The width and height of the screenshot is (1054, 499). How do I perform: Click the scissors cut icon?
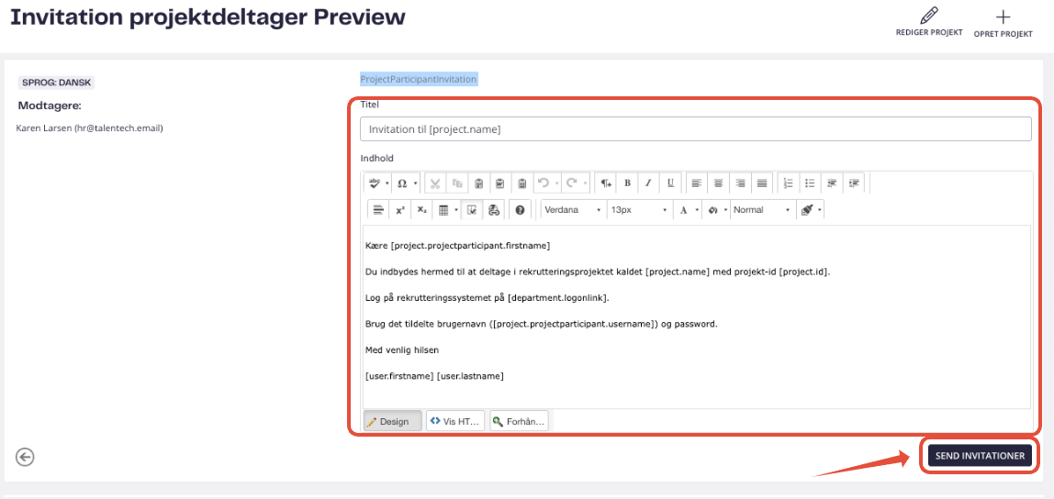click(x=435, y=183)
